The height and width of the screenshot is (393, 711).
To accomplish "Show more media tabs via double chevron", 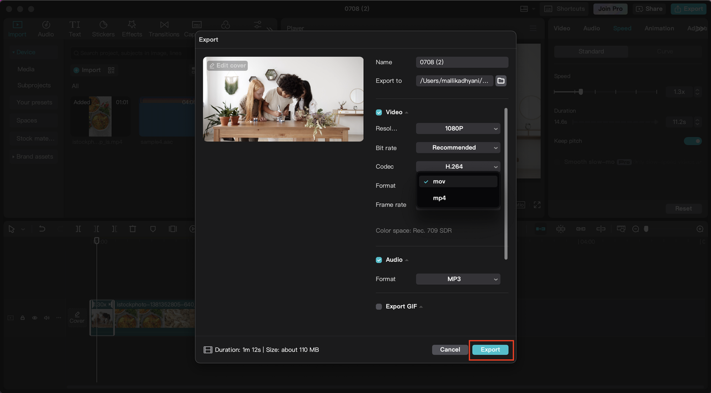I will (270, 30).
